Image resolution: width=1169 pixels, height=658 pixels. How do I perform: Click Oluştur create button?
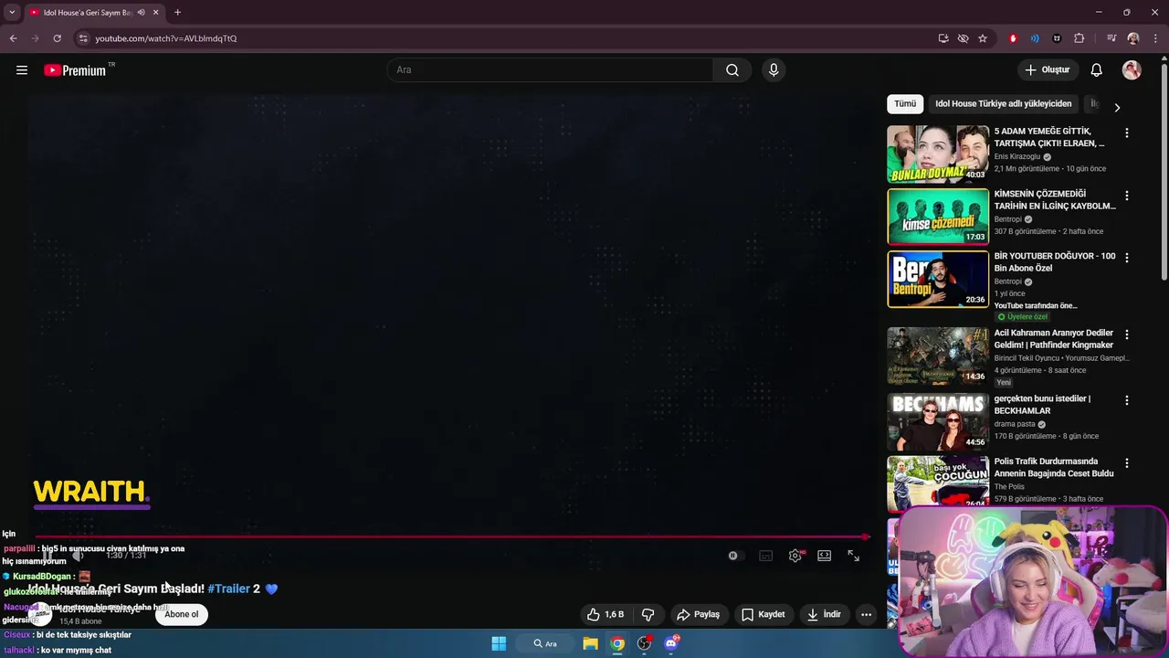(1047, 70)
